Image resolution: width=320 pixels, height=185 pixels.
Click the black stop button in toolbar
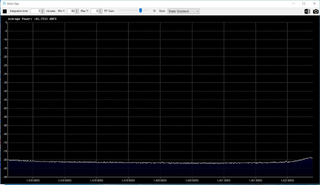[x=4, y=11]
